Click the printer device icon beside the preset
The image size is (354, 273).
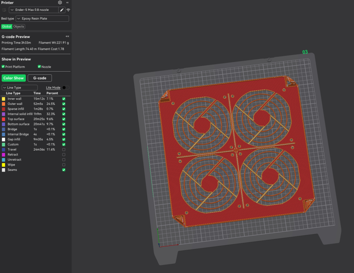click(x=4, y=10)
